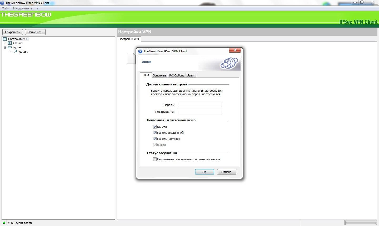Click the Настройки VPN panel header
Screen dimensions: 379x226
click(x=247, y=32)
